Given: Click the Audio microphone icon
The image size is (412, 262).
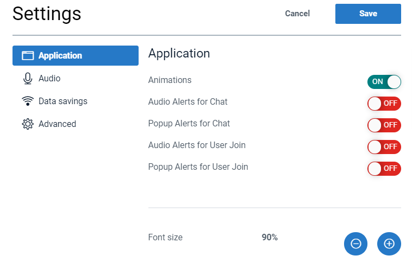Looking at the screenshot, I should (x=28, y=79).
